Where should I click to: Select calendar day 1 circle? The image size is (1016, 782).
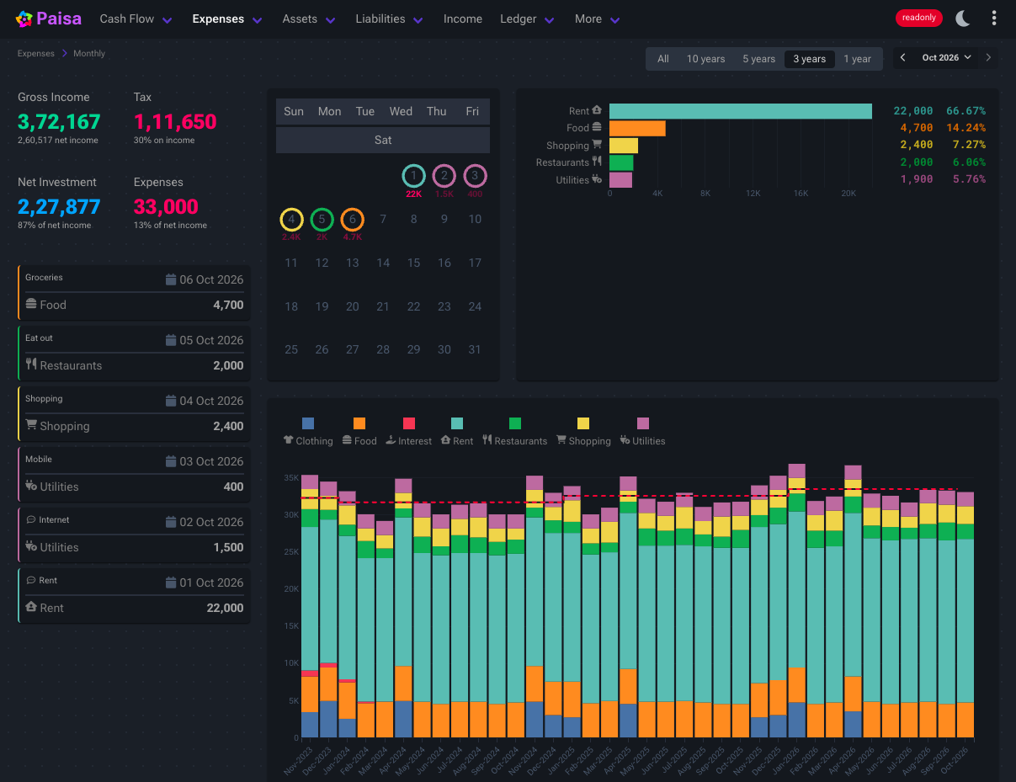pos(413,176)
